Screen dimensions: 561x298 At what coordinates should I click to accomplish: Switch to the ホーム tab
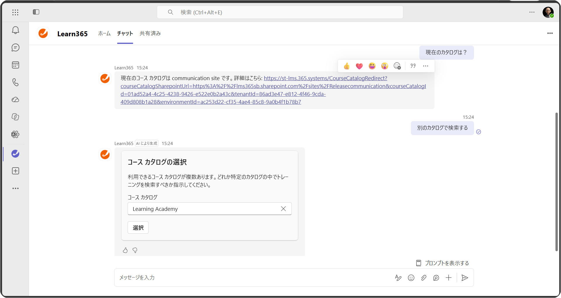coord(104,33)
